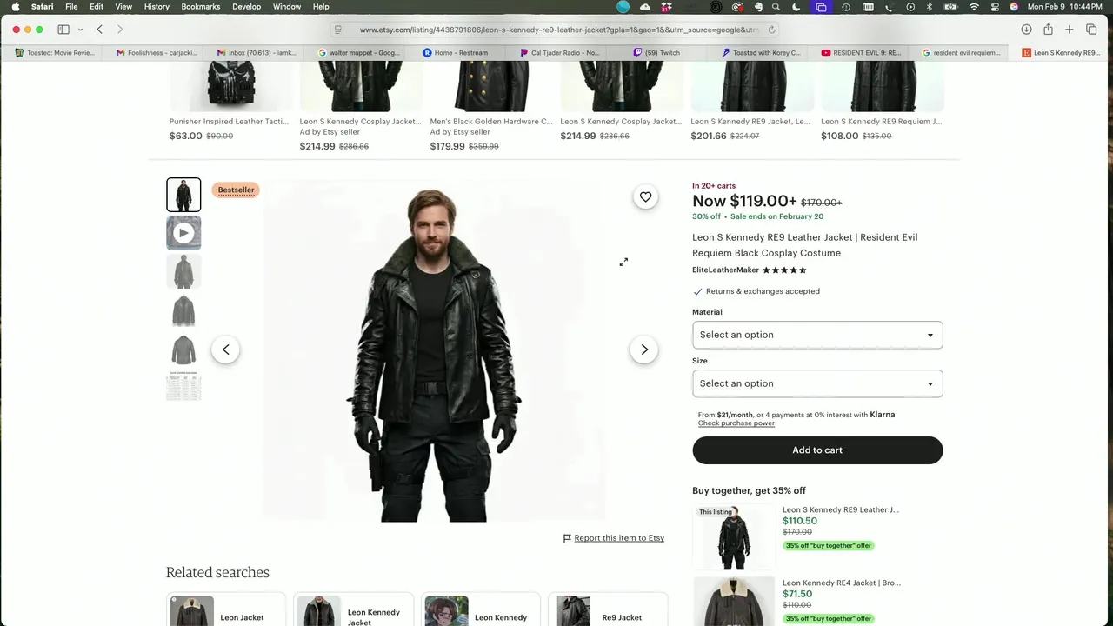
Task: Select first front-view jacket thumbnail
Action: 183,195
